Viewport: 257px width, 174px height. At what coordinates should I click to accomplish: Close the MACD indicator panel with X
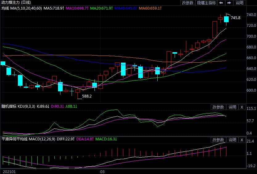point(242,140)
